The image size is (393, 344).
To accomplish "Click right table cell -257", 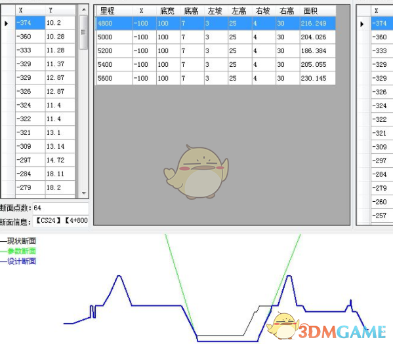I will 382,216.
